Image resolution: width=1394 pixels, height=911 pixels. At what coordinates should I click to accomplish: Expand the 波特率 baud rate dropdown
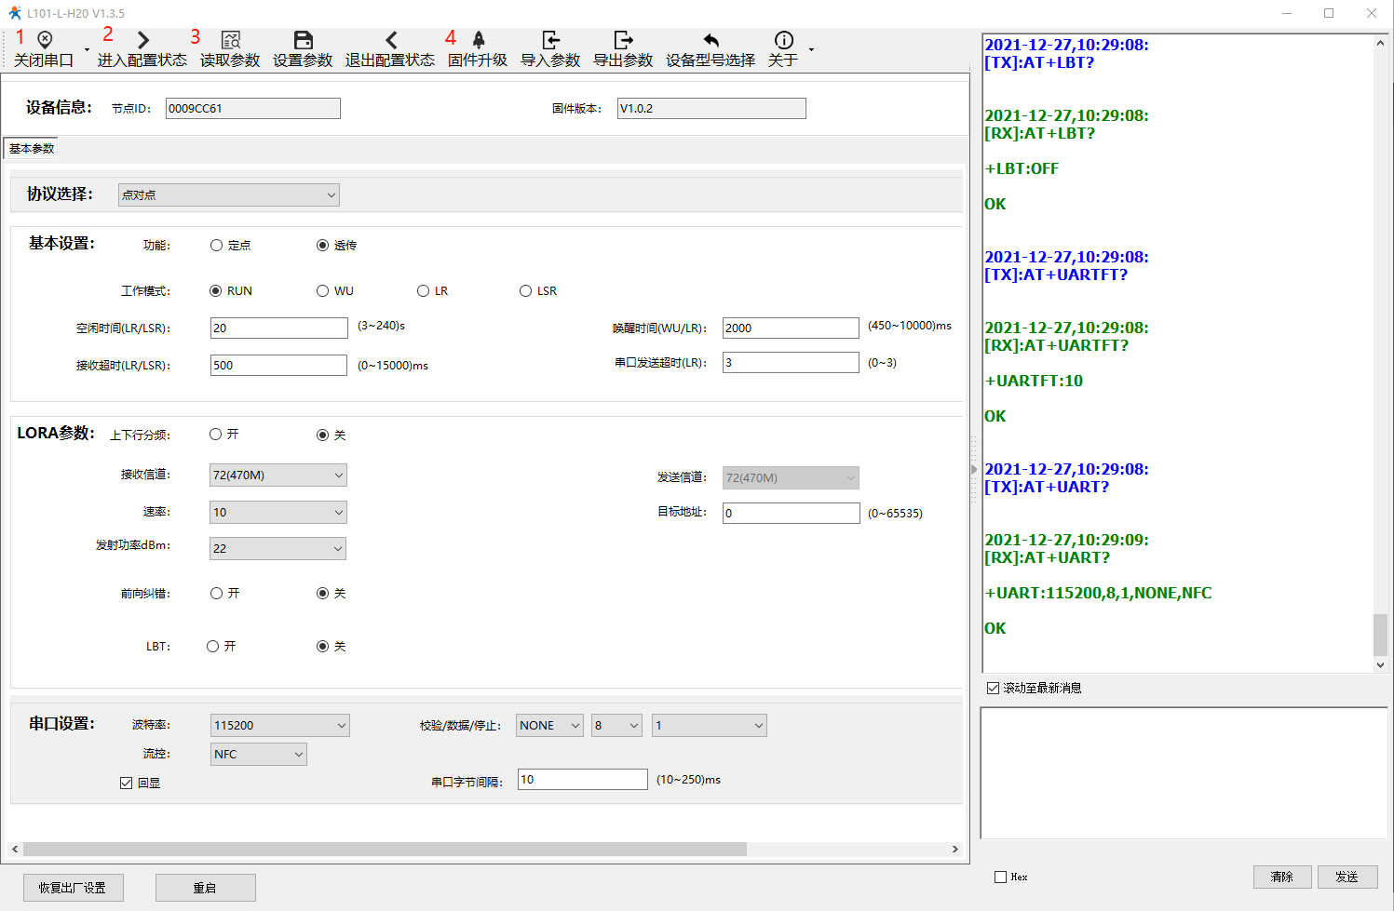[x=279, y=726]
